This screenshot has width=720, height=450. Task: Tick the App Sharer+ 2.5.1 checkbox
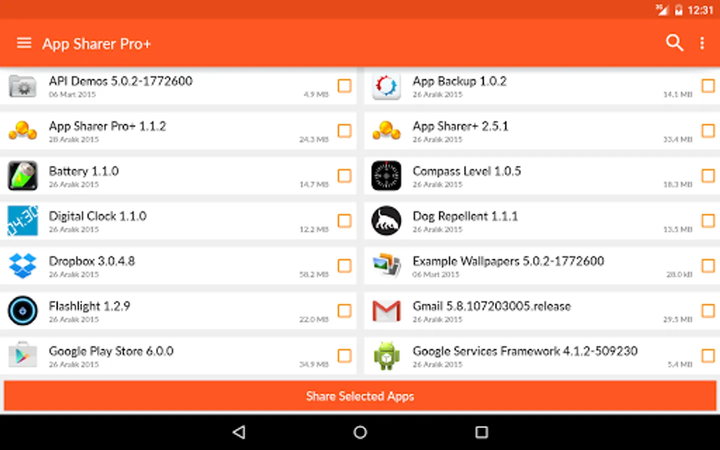click(x=708, y=130)
